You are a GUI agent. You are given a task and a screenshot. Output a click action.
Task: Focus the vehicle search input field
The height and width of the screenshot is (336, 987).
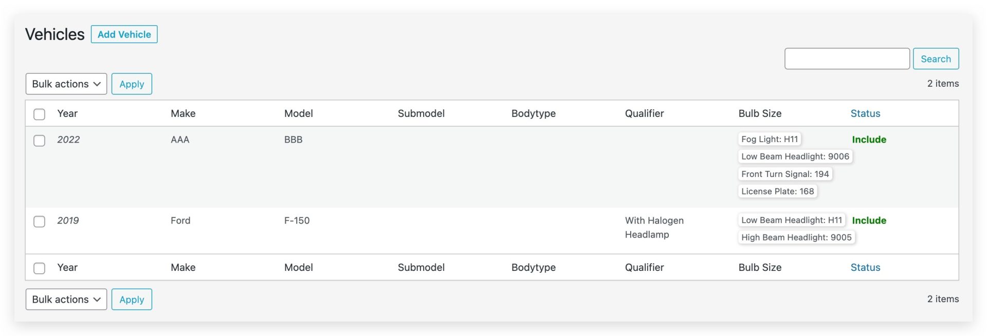tap(847, 59)
